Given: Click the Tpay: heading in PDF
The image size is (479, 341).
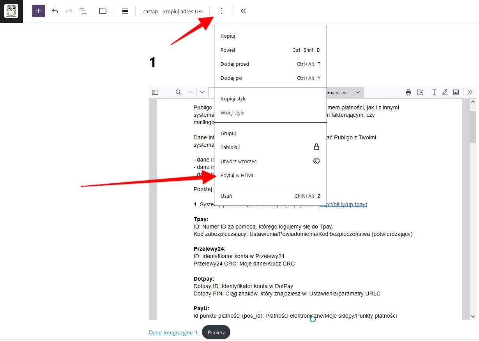Looking at the screenshot, I should pos(201,219).
